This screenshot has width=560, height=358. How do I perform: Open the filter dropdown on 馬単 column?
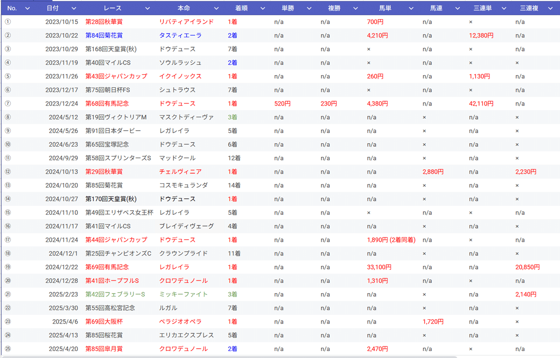(411, 8)
